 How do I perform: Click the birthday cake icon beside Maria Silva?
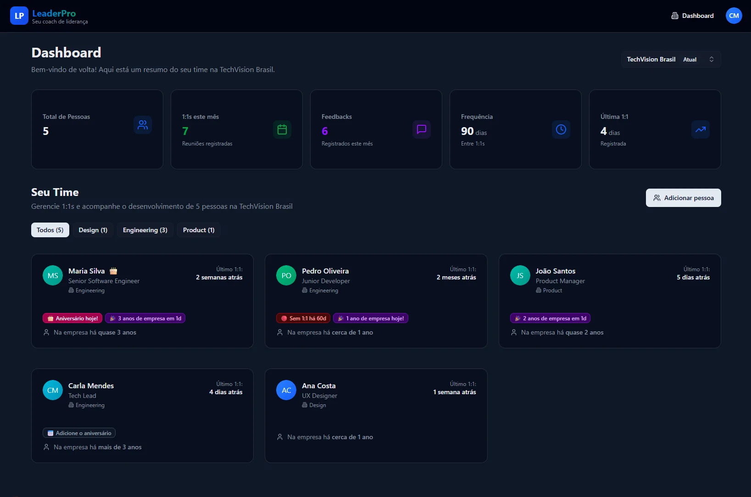click(x=113, y=271)
